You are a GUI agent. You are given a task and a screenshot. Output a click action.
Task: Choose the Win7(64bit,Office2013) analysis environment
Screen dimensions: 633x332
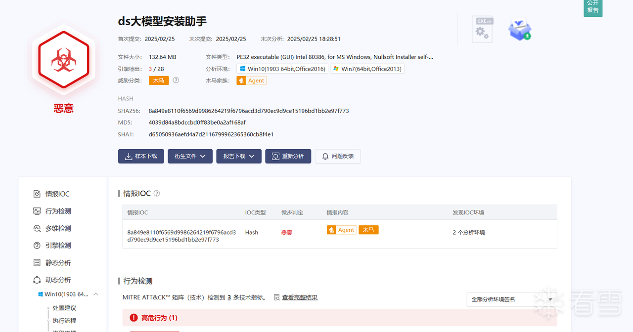click(367, 69)
